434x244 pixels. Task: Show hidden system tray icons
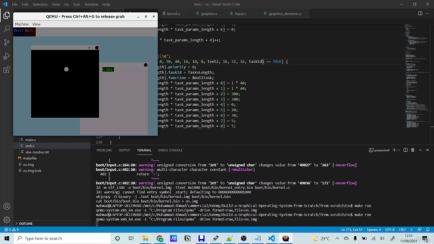[337, 238]
